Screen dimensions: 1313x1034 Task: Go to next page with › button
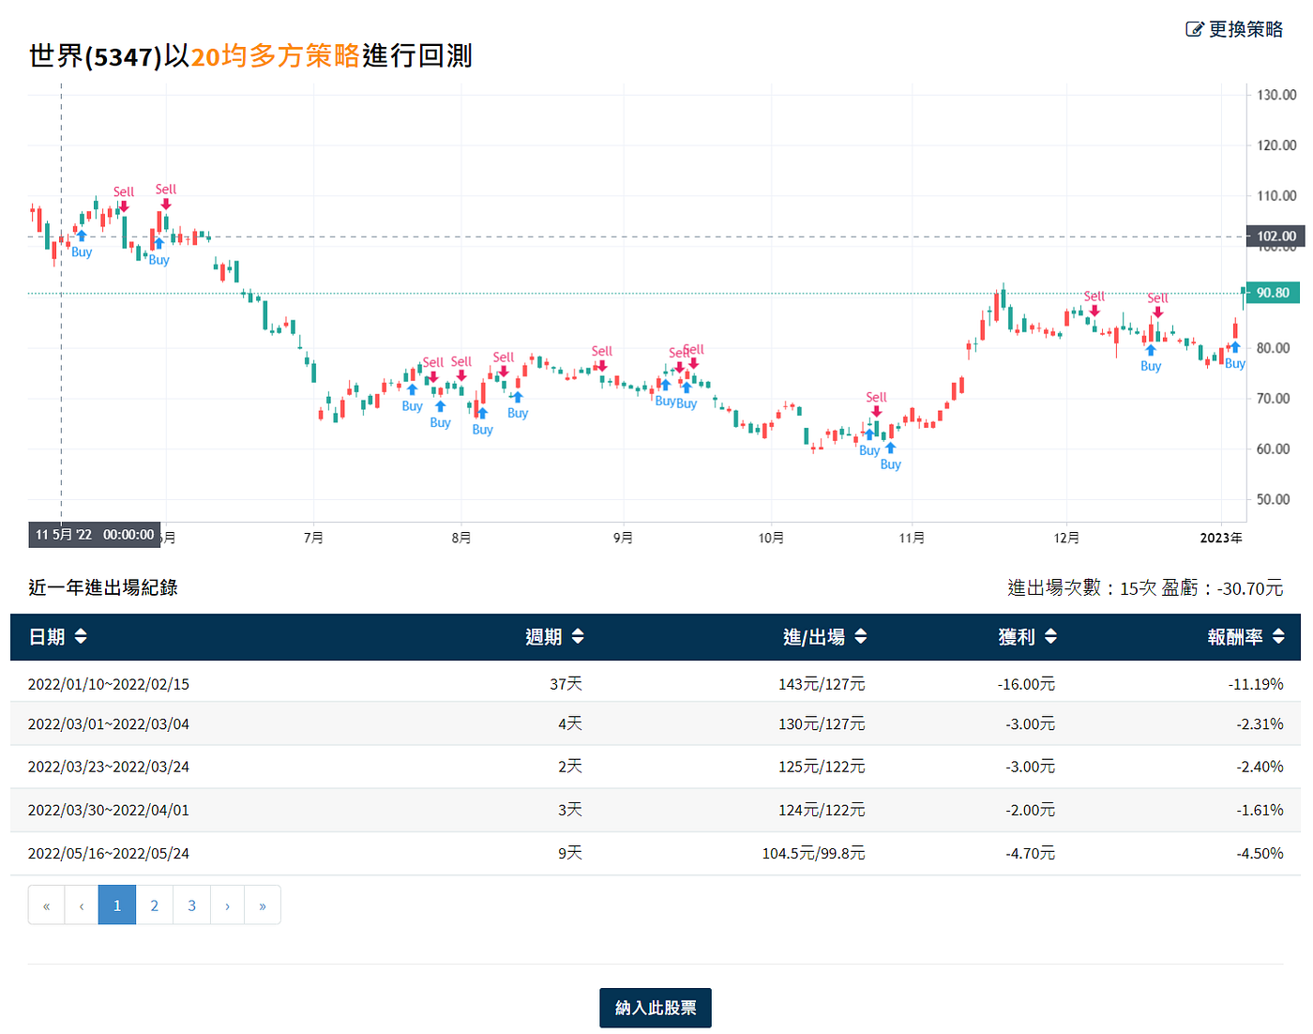pos(227,905)
